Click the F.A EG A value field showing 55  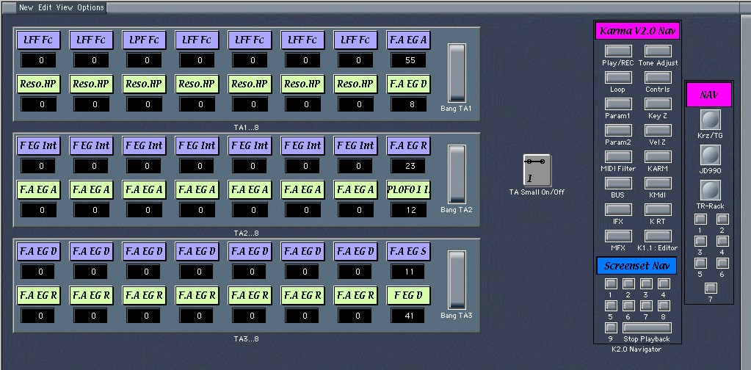click(408, 60)
